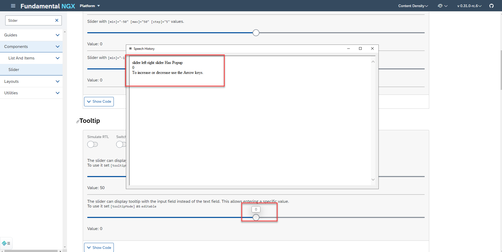
Task: Click the anchor link icon beside Tooltip heading
Action: tap(78, 121)
